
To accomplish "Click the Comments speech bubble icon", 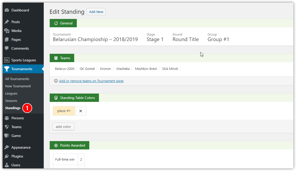I will click(7, 49).
